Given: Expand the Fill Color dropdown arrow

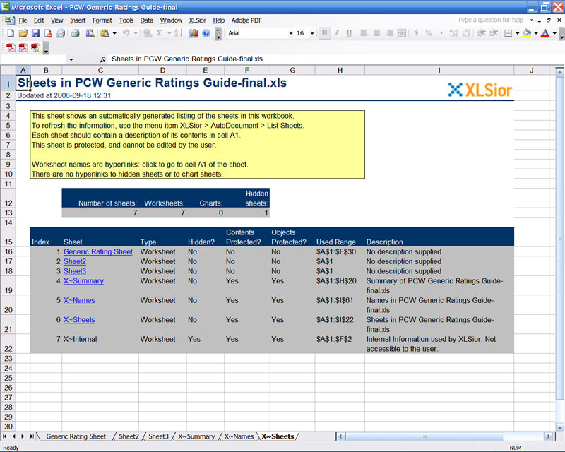Looking at the screenshot, I should point(535,34).
